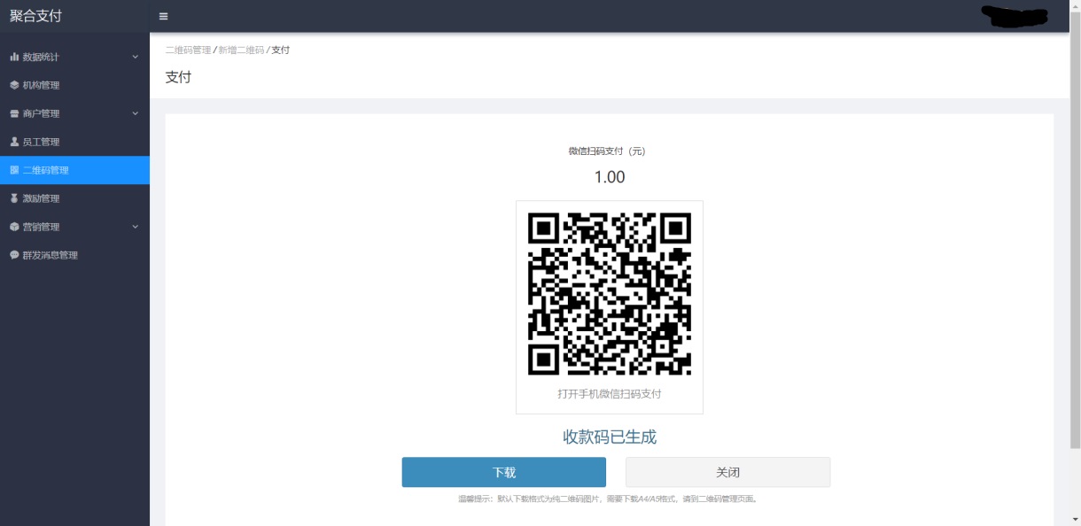1081x526 pixels.
Task: Open 机构管理 in the sidebar
Action: pyautogui.click(x=74, y=85)
